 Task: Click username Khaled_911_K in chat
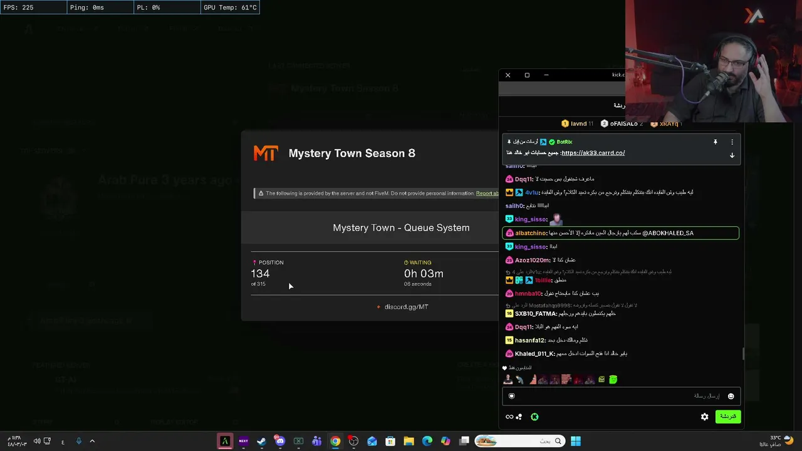[534, 354]
